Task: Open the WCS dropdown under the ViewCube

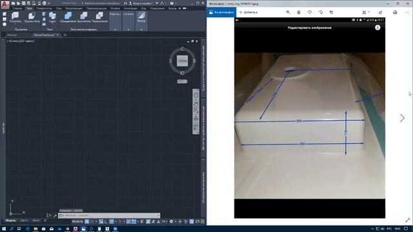Action: point(182,81)
